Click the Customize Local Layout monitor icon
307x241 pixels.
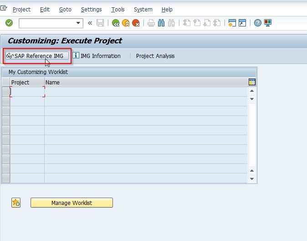(x=268, y=23)
